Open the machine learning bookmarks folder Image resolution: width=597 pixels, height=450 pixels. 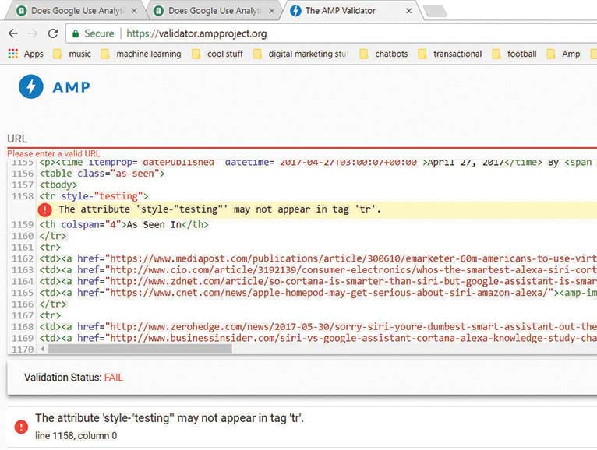(141, 54)
